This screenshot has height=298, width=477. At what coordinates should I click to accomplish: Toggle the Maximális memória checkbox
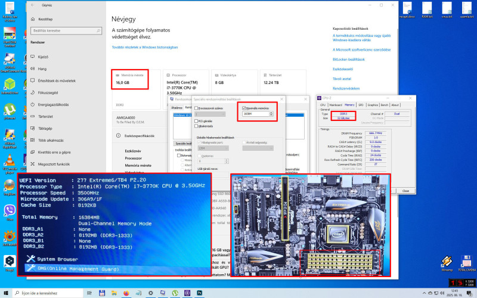(244, 108)
